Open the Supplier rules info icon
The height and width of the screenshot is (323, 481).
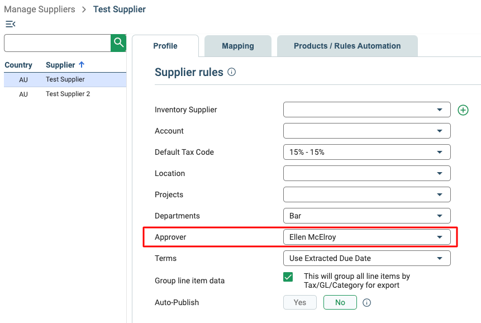[232, 72]
